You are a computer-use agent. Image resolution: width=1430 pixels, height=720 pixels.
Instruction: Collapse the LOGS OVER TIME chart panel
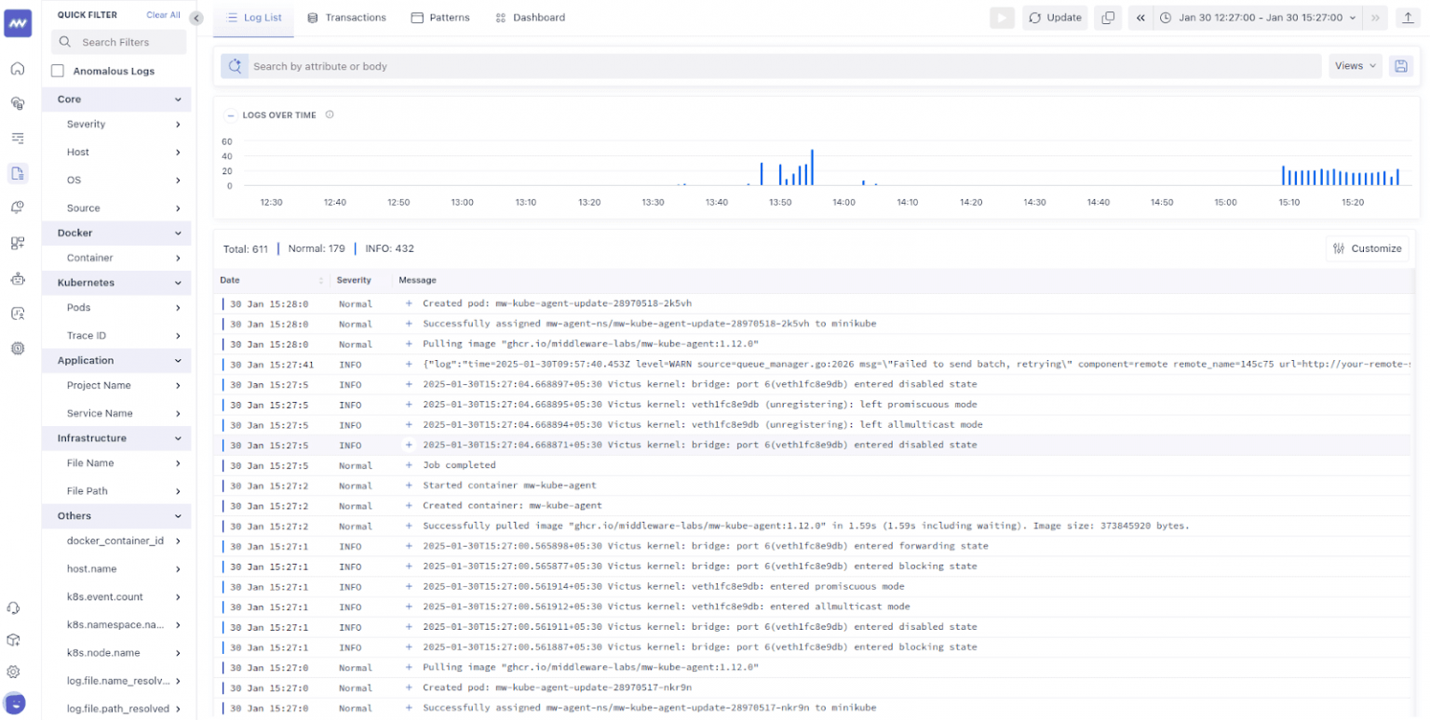pos(230,114)
